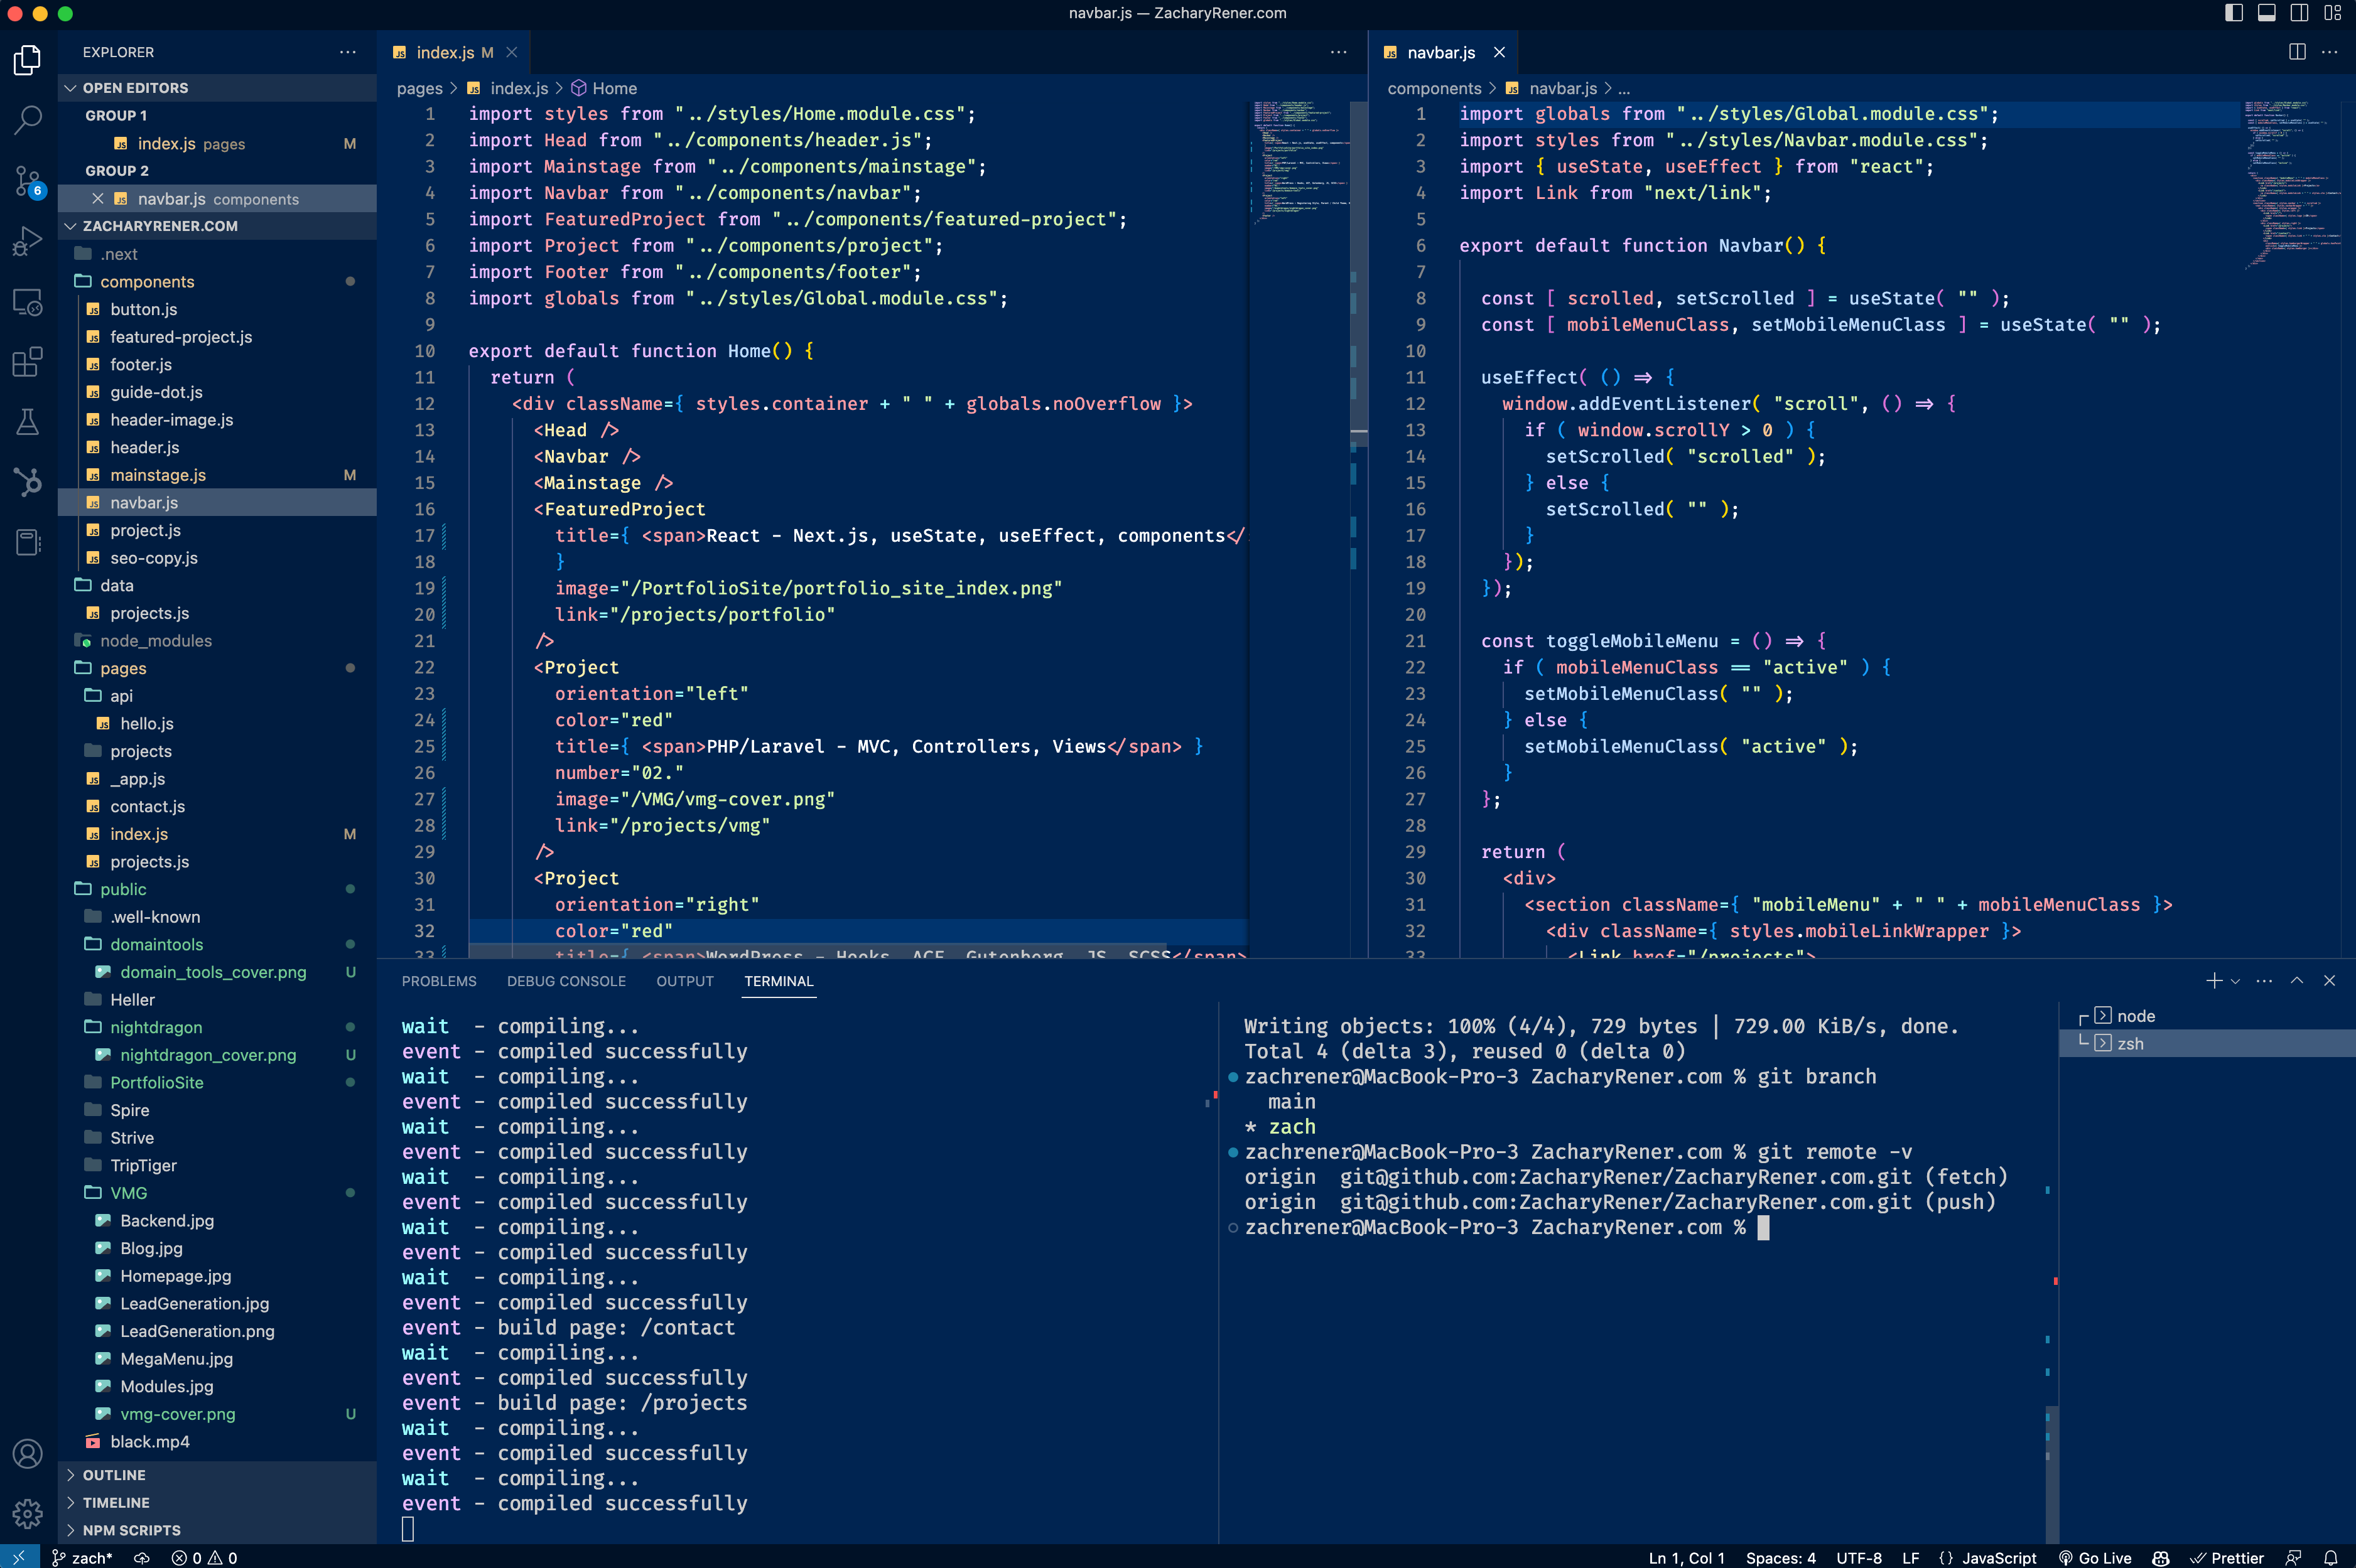Toggle Secondary Side Bar visibility
The height and width of the screenshot is (1568, 2356).
(x=2300, y=13)
